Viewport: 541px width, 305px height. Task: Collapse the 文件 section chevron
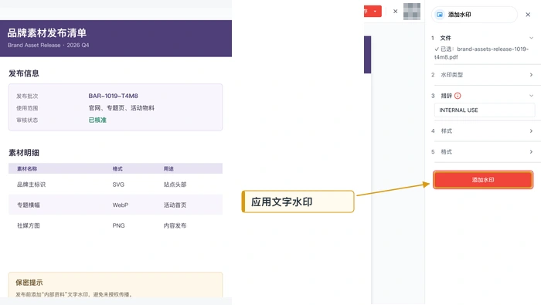[x=532, y=38]
